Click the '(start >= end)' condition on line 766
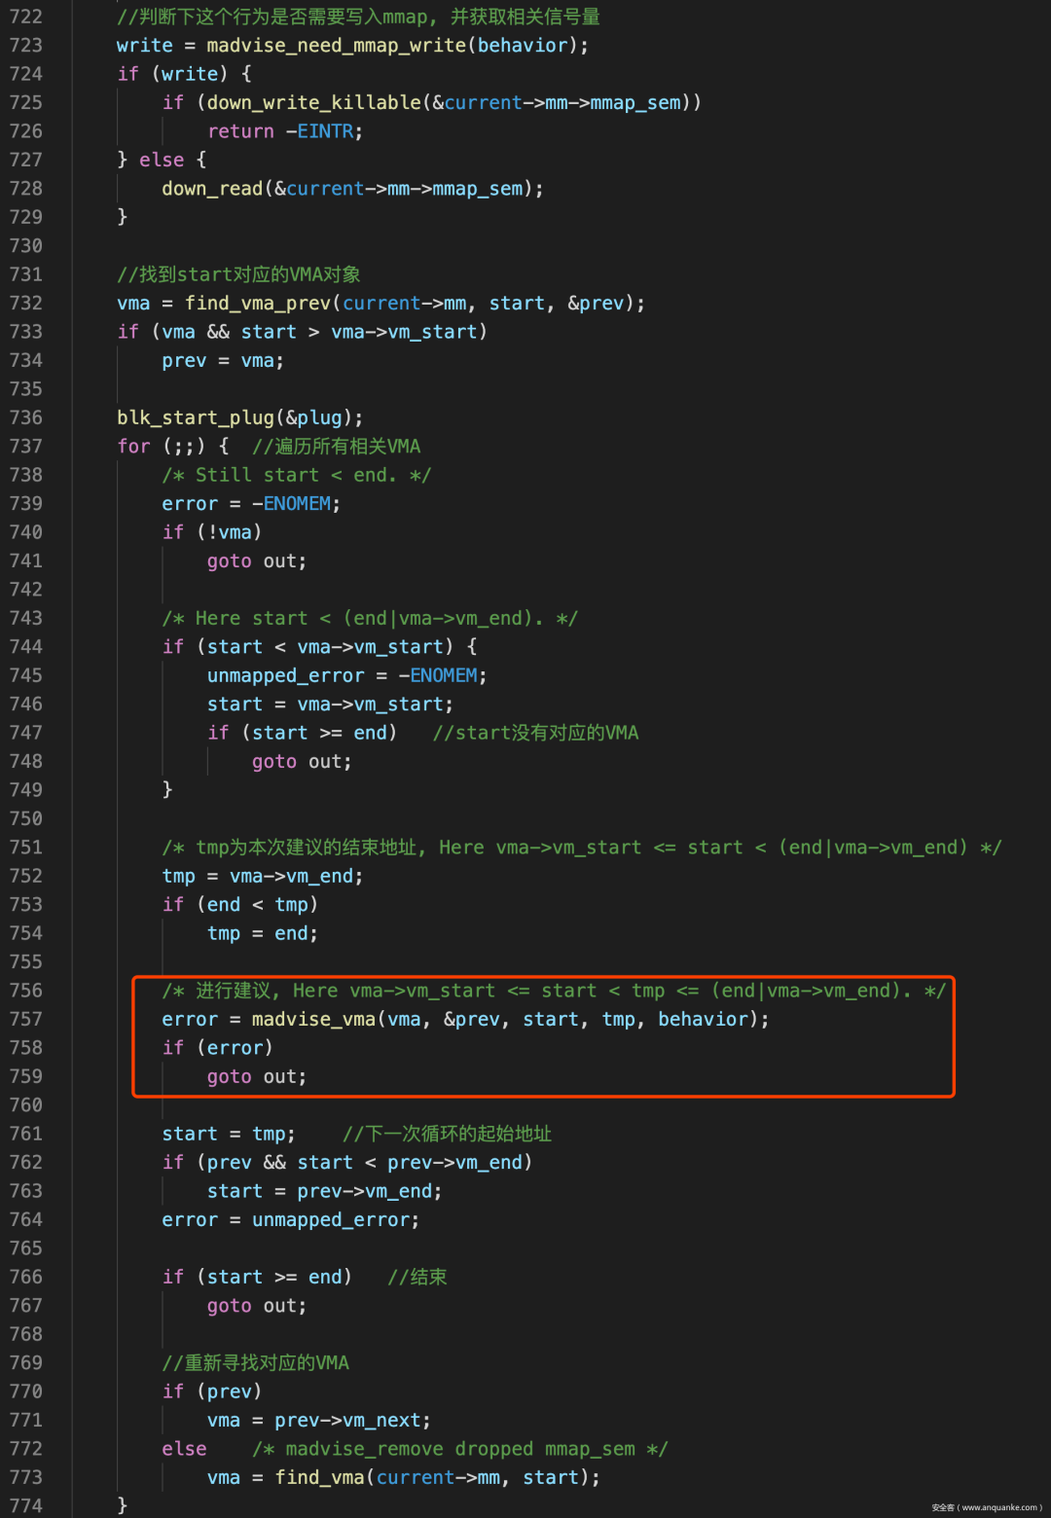The image size is (1051, 1518). (x=273, y=1278)
